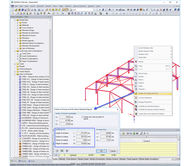
Task: Click the formula fx icon in table toolbar
Action: click(x=144, y=133)
